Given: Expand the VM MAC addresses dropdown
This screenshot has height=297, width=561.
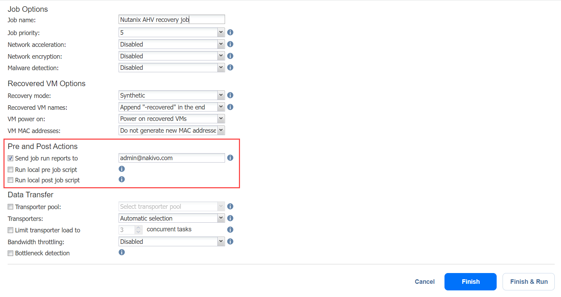Looking at the screenshot, I should tap(171, 130).
